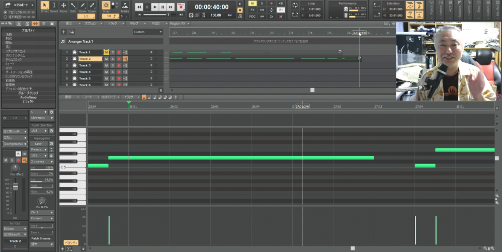
Task: Open the Custom track control dropdown
Action: click(x=148, y=32)
